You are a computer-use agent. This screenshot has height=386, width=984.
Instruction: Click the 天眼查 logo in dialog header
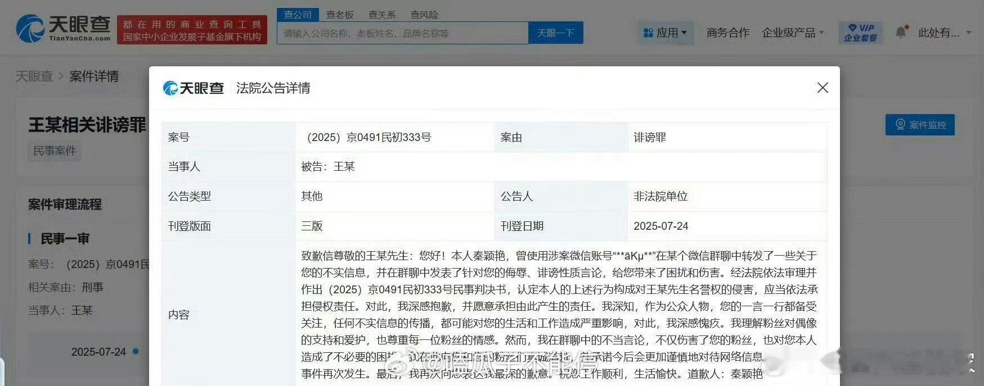pyautogui.click(x=193, y=88)
